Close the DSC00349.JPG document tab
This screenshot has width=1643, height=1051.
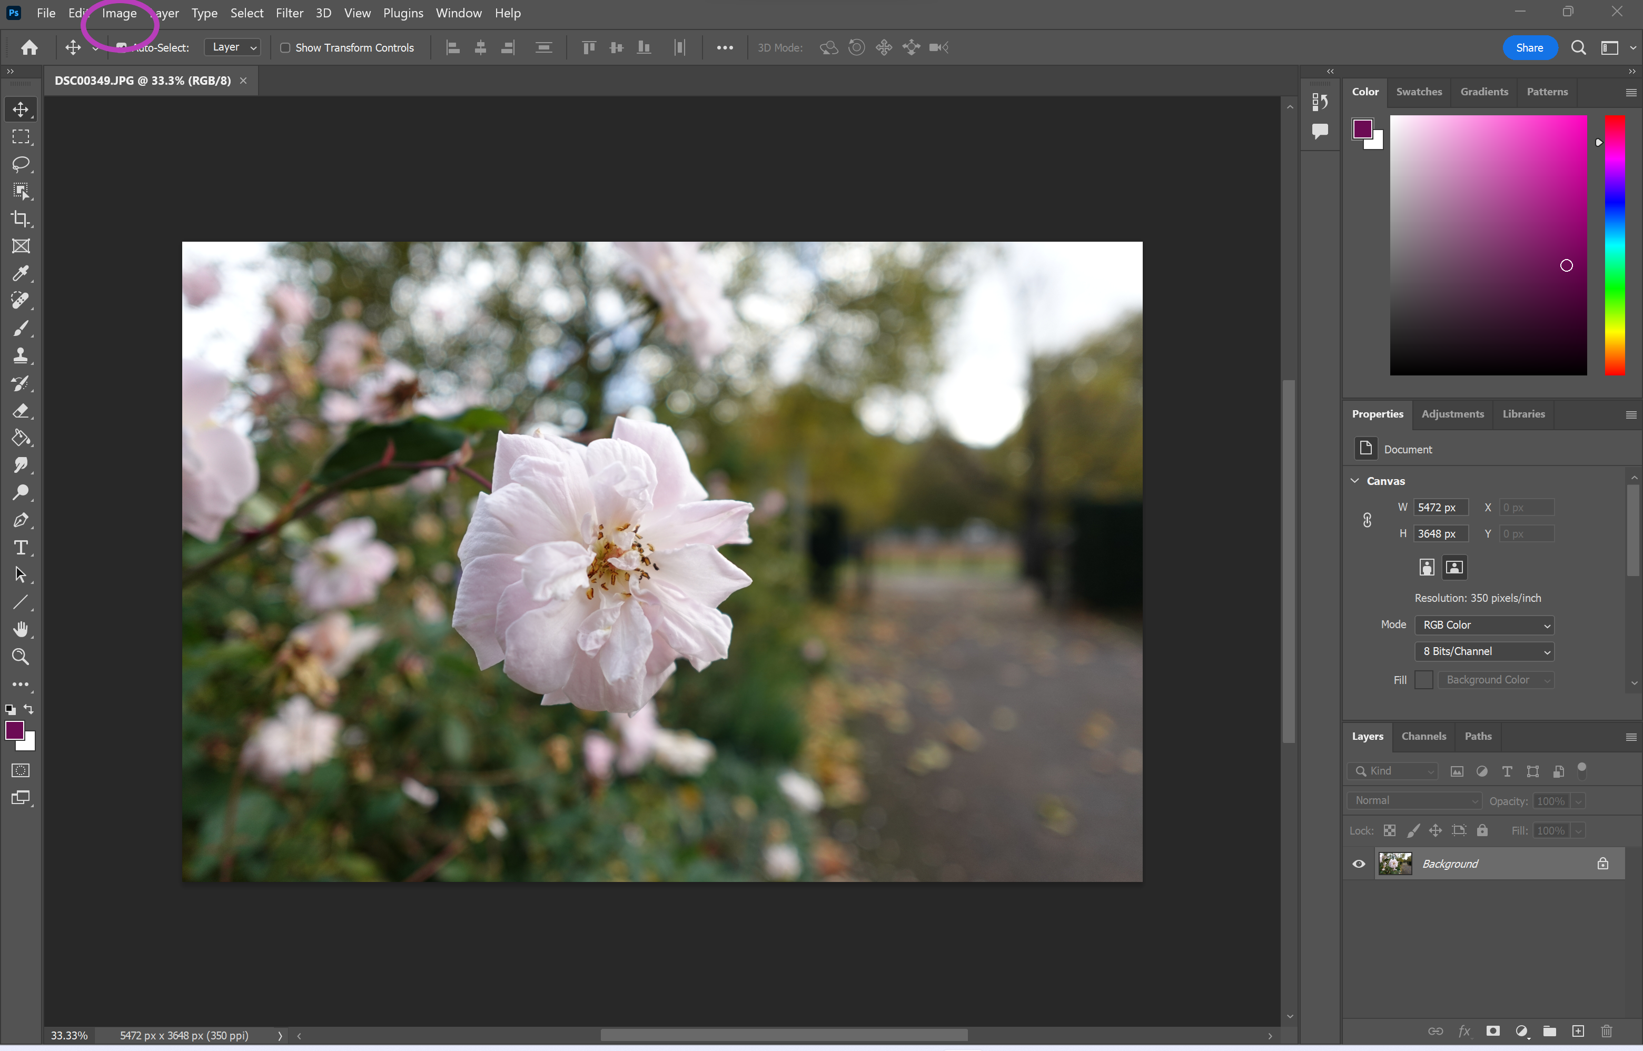click(x=244, y=81)
